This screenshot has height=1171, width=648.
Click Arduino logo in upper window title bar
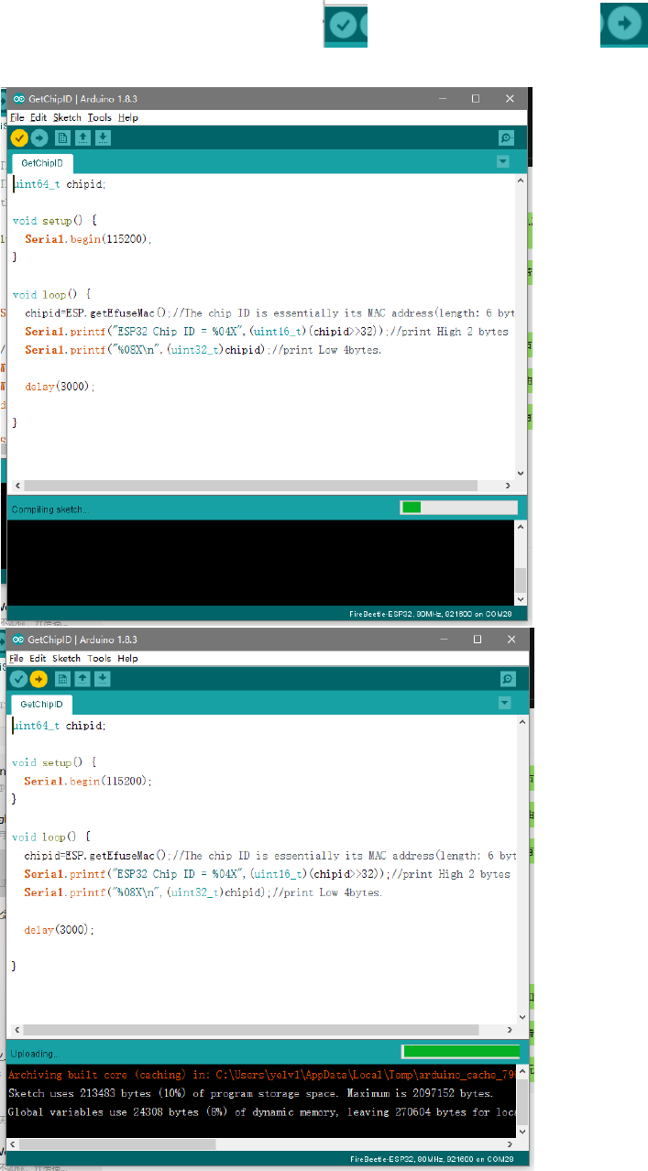(17, 98)
